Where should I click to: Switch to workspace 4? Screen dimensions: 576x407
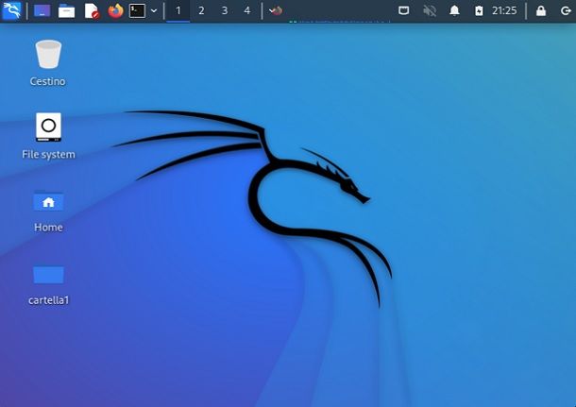click(246, 11)
